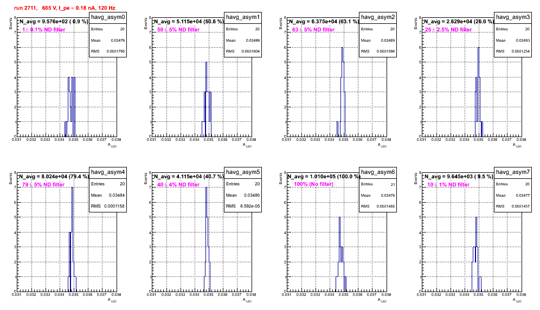
Task: Click Mean value 0.03485 in havg_asym1 box
Action: point(253,40)
